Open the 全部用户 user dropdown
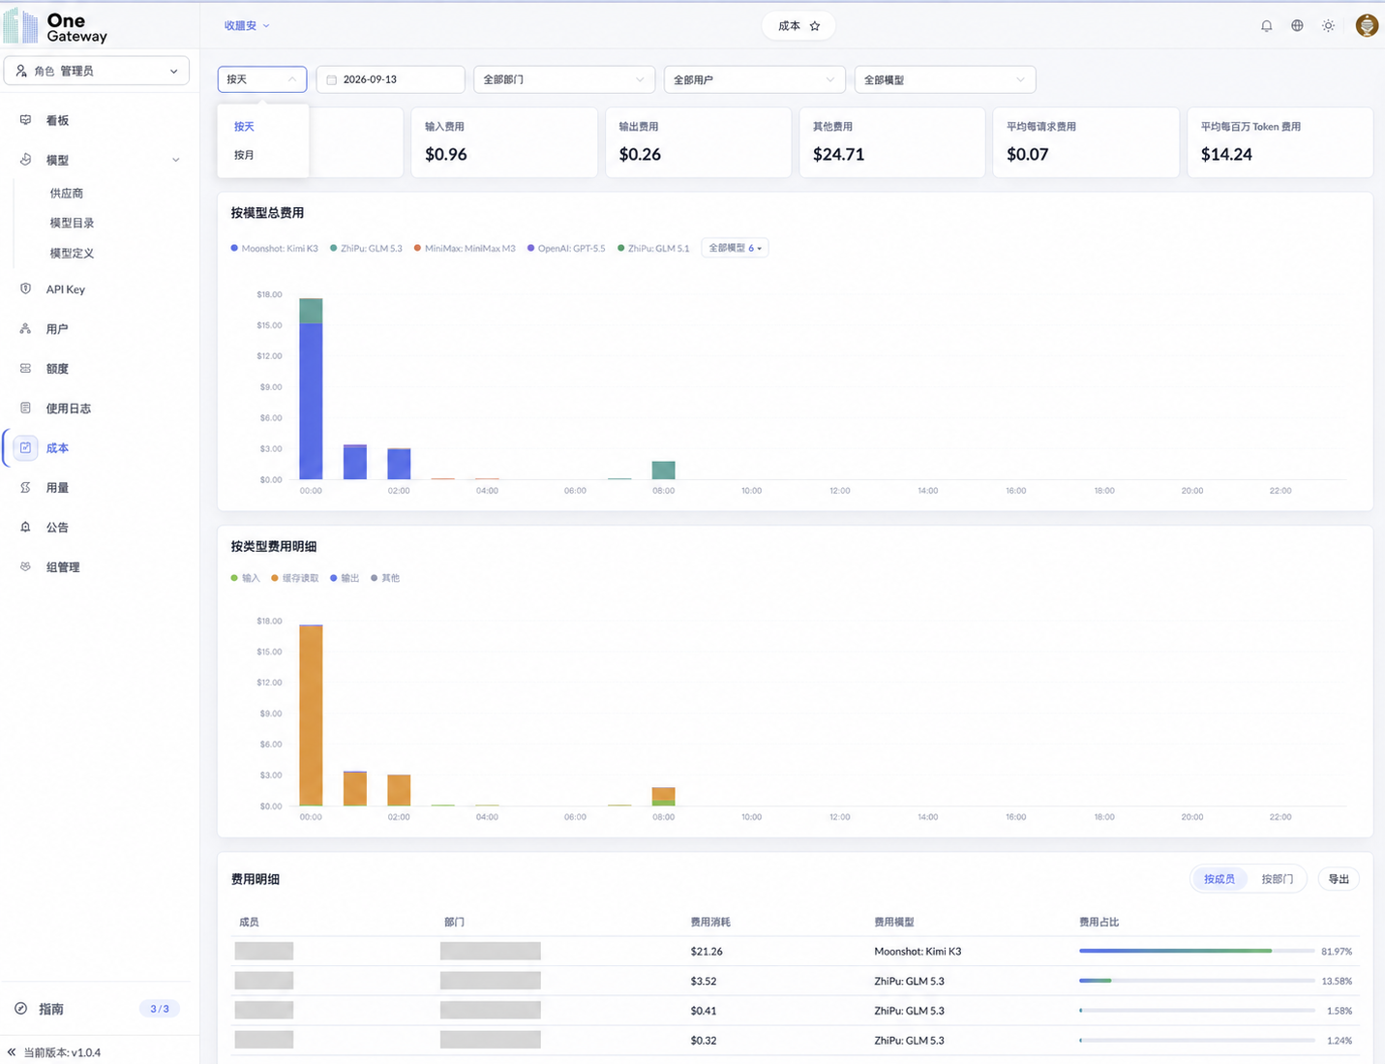 (754, 79)
